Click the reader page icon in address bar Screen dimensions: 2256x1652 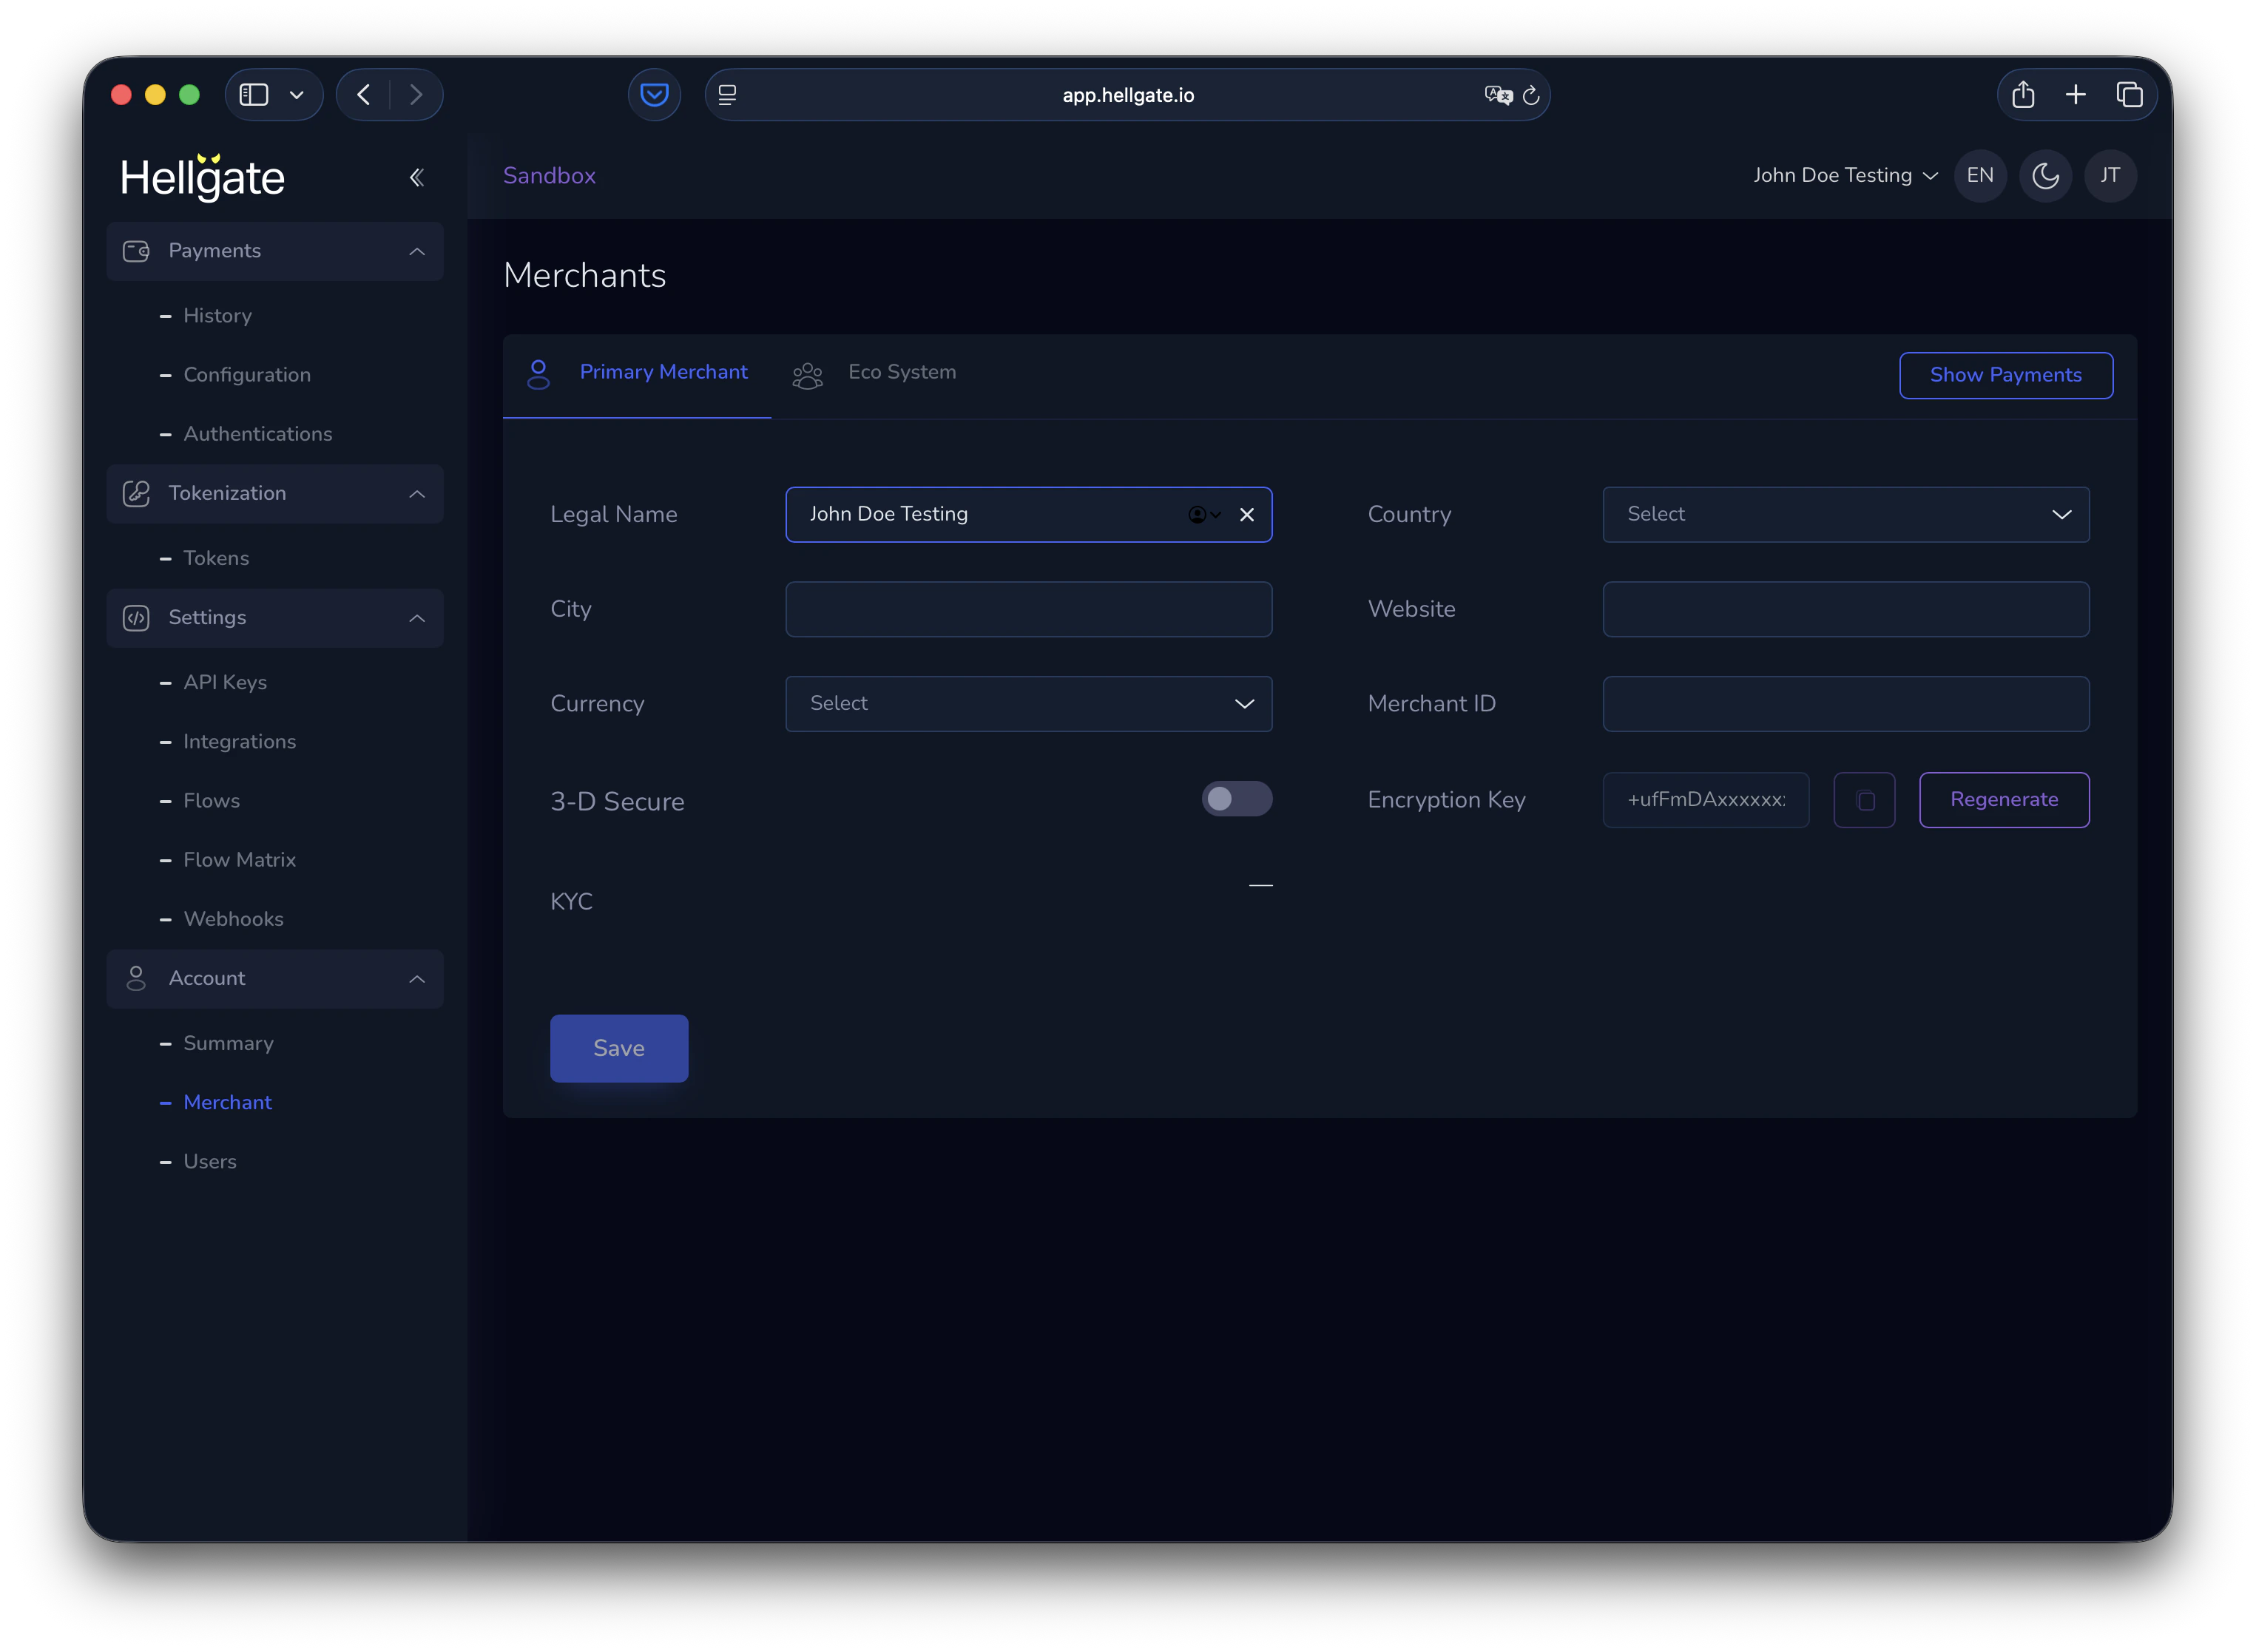pos(727,95)
